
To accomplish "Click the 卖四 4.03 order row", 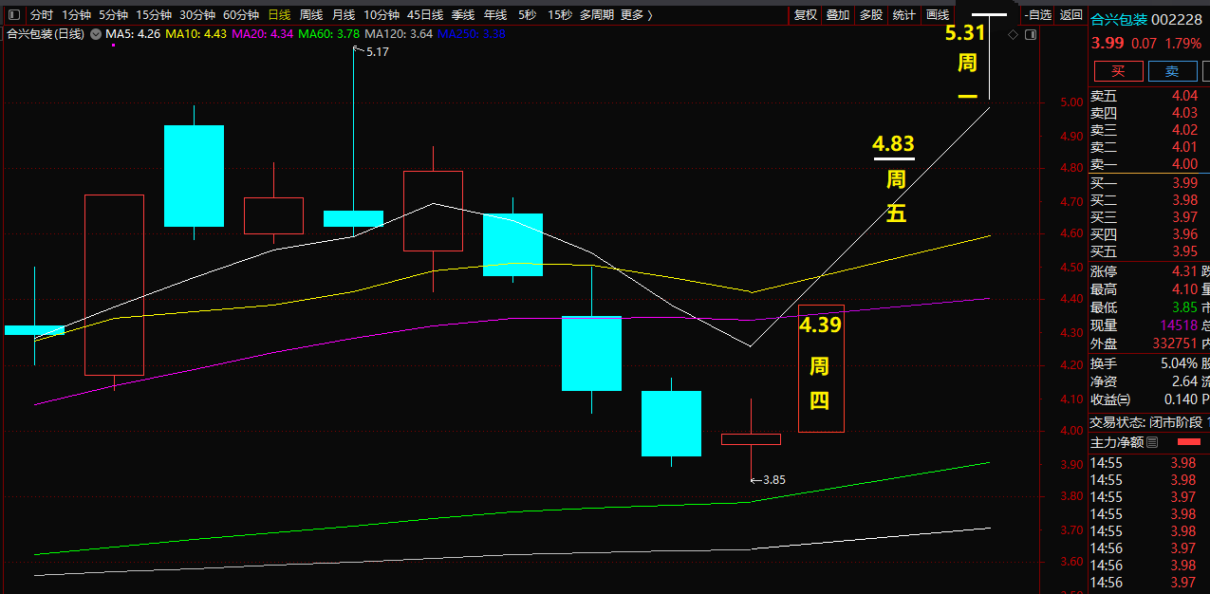I will 1149,113.
